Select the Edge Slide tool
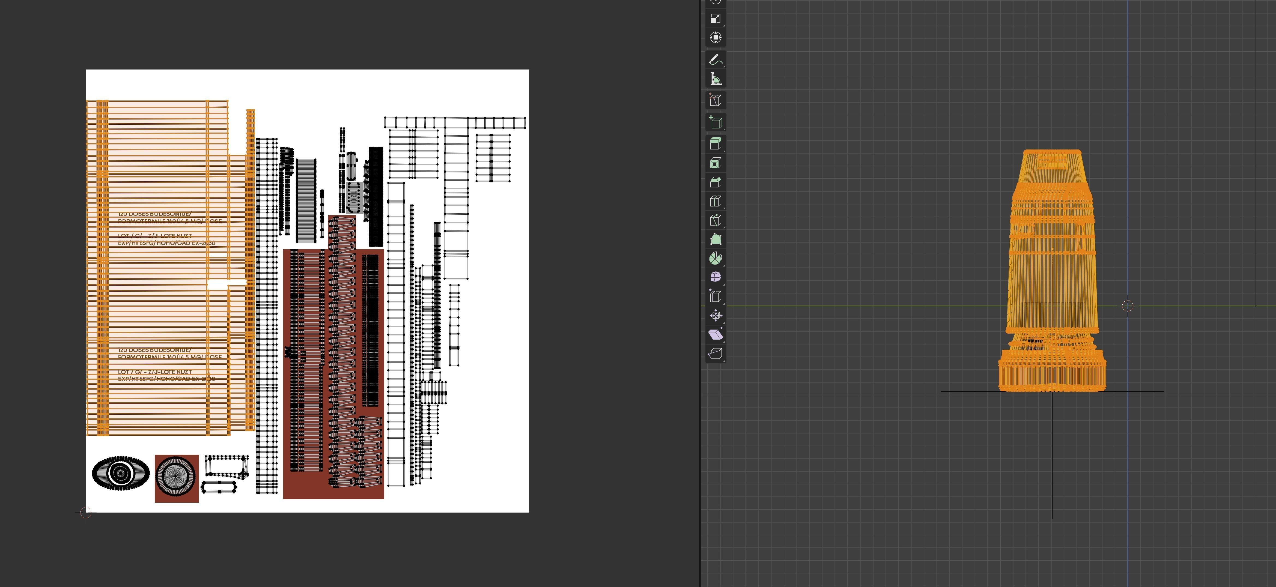 pos(715,297)
